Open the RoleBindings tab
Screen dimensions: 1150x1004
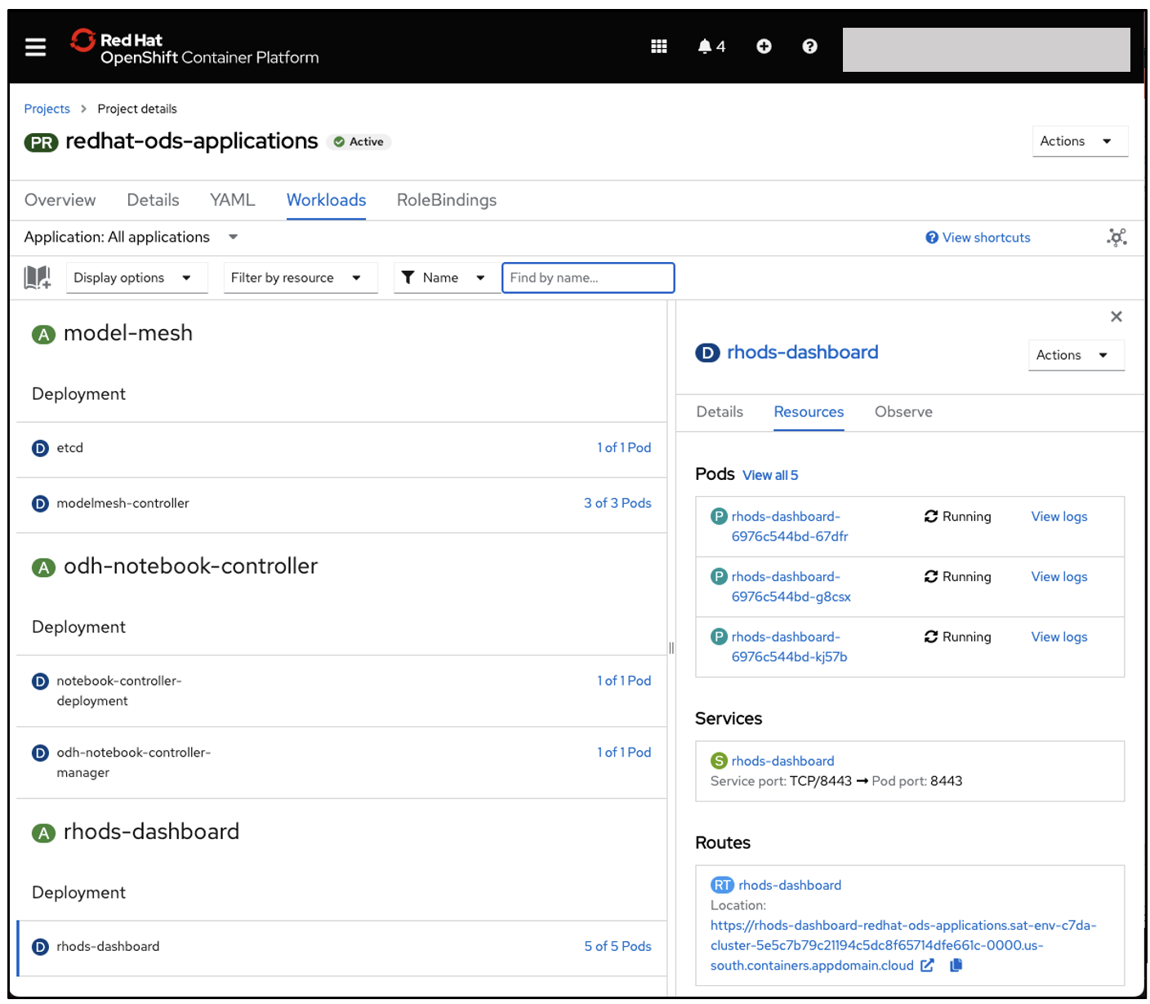point(447,200)
